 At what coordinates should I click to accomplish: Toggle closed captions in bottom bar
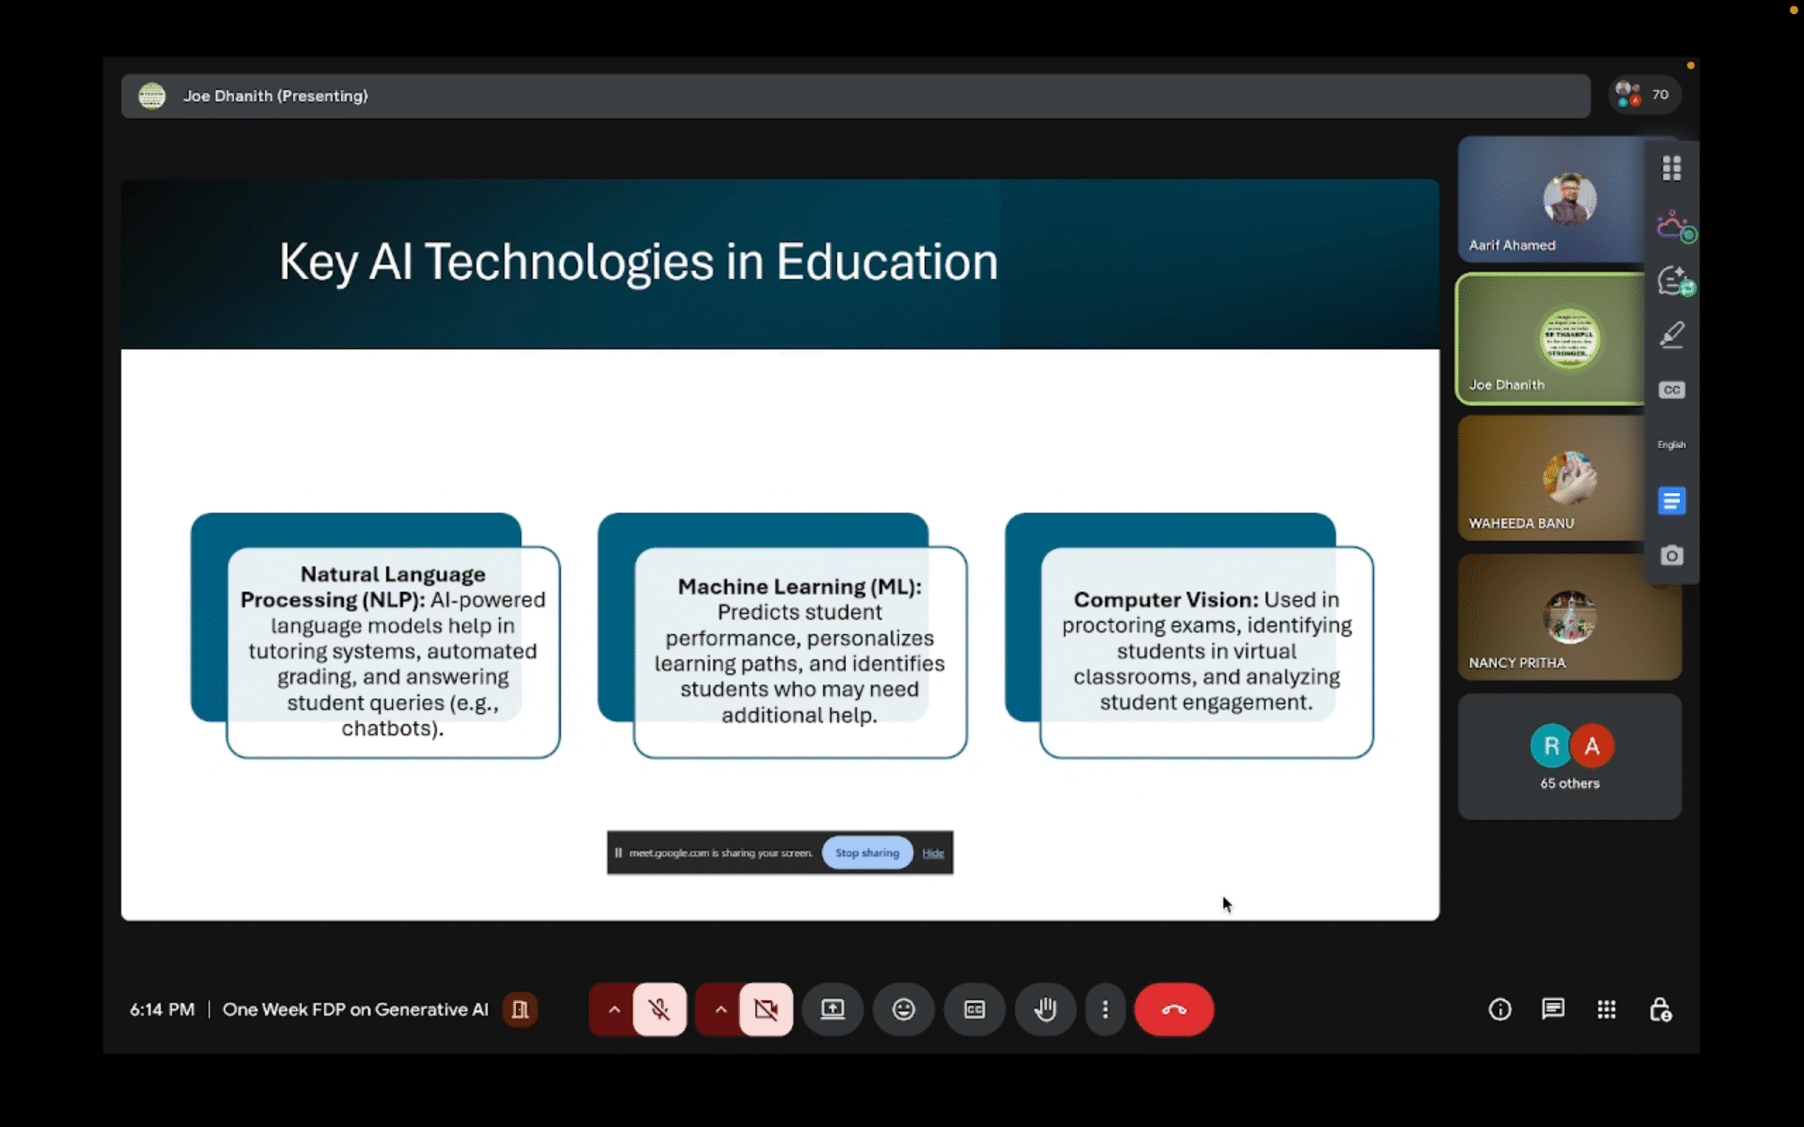coord(975,1009)
